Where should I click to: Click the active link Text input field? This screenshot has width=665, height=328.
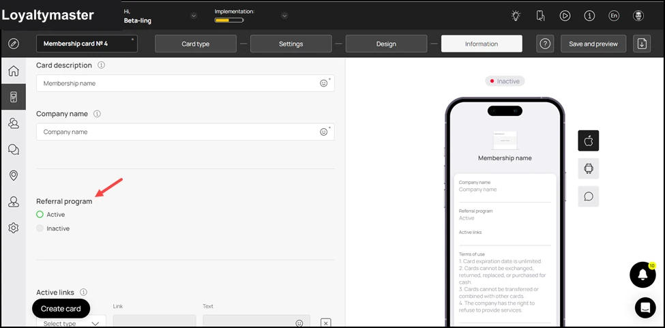tap(256, 321)
